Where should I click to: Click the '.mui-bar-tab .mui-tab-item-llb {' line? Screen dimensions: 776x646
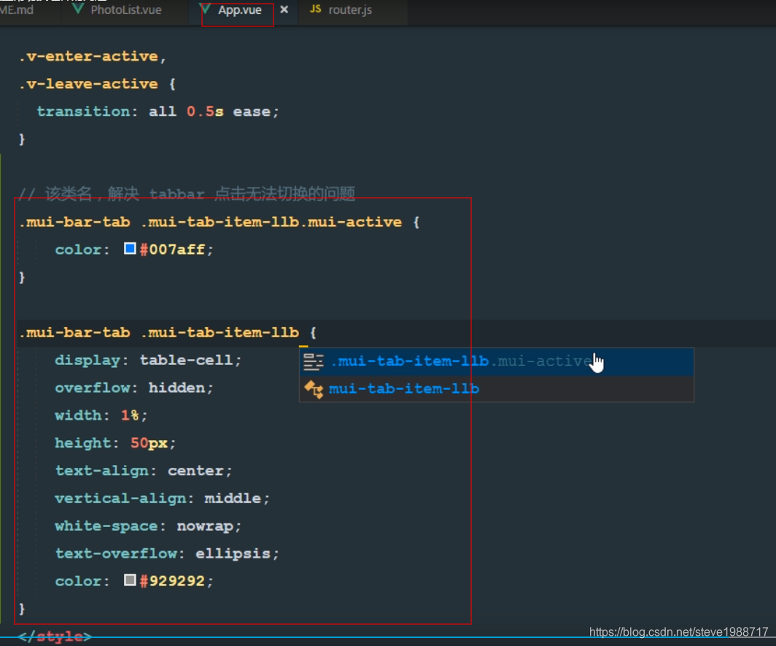(168, 332)
